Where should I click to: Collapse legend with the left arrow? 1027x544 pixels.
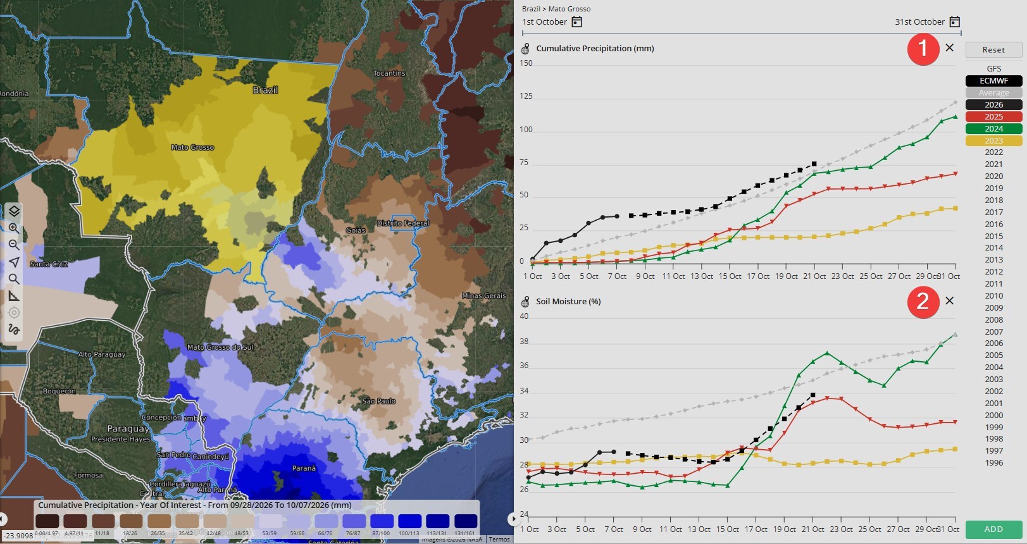click(3, 519)
